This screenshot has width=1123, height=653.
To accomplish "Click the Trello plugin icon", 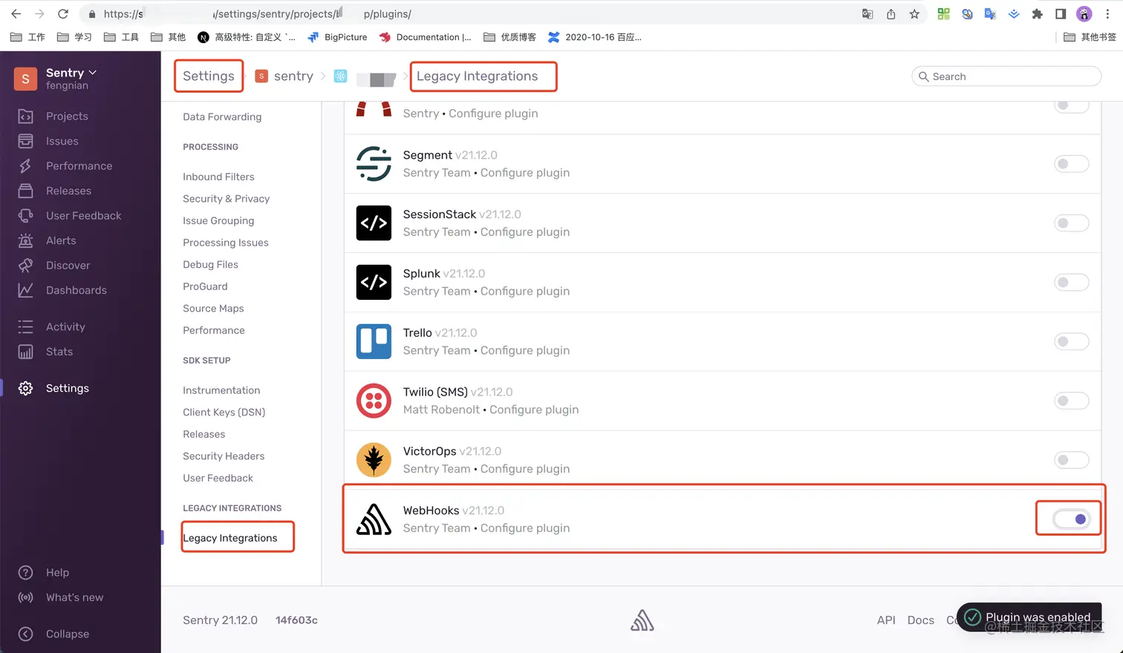I will click(374, 341).
